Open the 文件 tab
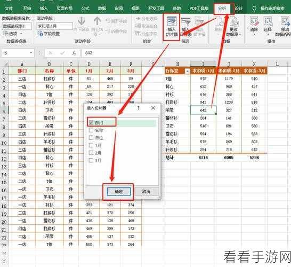Image resolution: width=291 pixels, height=267 pixels. 9,9
